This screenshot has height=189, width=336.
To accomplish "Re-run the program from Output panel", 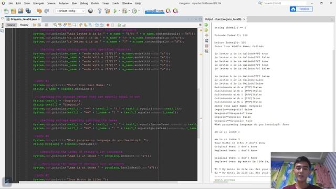I will click(x=206, y=25).
